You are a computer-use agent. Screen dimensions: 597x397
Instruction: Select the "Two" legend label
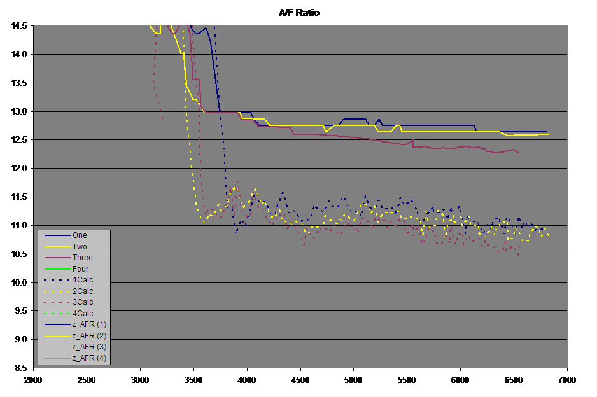[80, 247]
